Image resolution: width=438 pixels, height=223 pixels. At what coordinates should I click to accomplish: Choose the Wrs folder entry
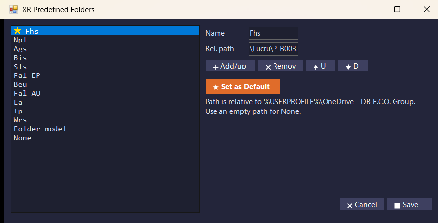pos(106,120)
